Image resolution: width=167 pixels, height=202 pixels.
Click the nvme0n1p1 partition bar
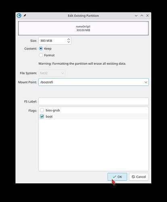(x=83, y=28)
